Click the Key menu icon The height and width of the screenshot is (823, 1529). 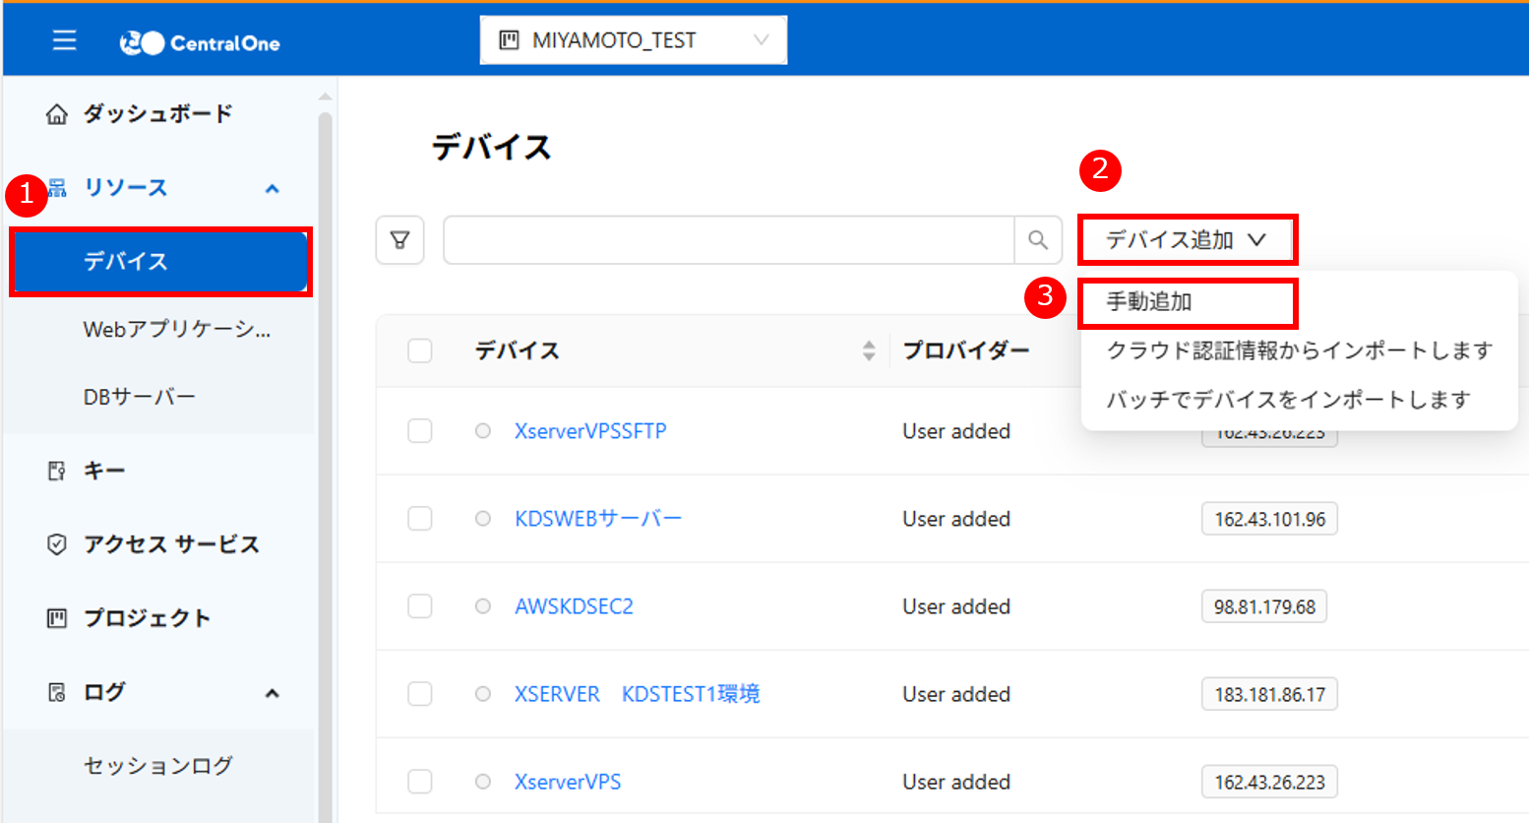(57, 472)
